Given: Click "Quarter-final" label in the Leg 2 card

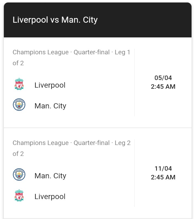Looking at the screenshot, I should pos(92,143).
